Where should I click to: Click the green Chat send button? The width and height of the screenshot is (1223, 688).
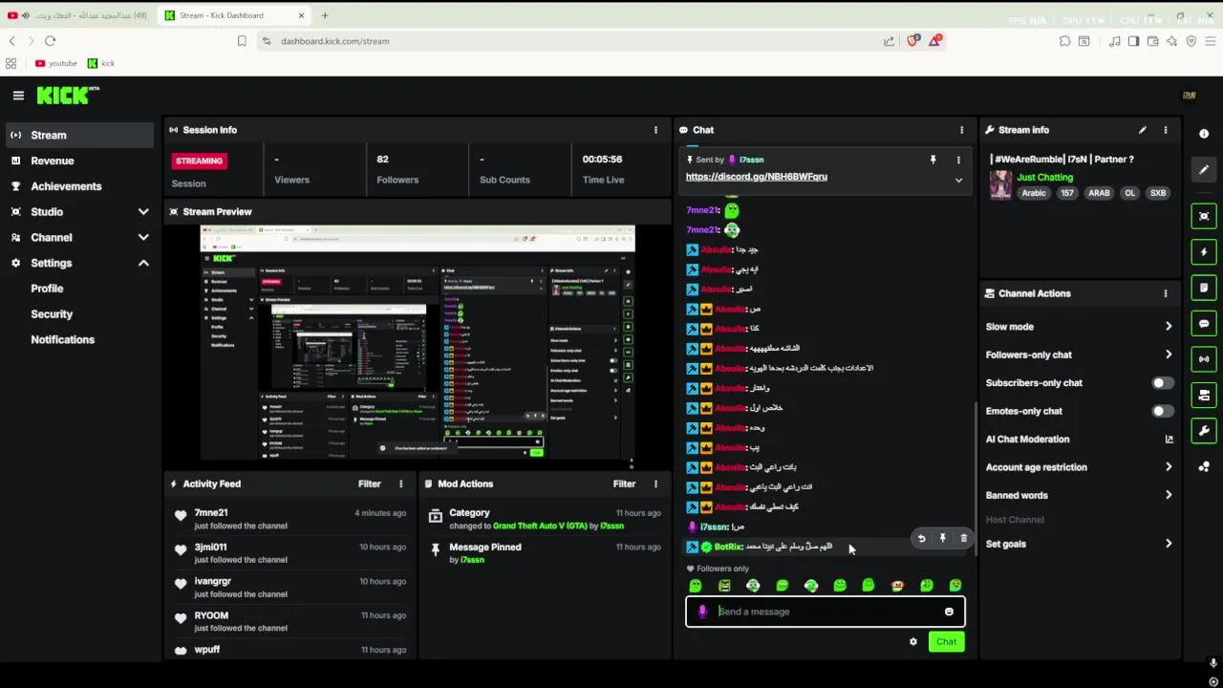click(x=946, y=642)
